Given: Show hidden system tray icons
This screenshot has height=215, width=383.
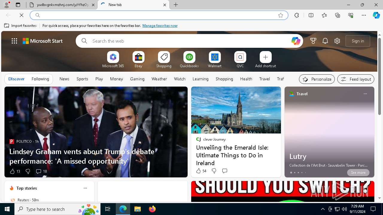Looking at the screenshot, I should (x=323, y=209).
